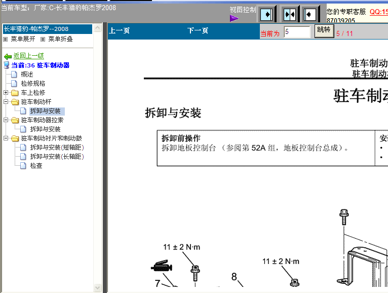The width and height of the screenshot is (388, 293).
Task: Click the expand-left view control icon
Action: (310, 14)
